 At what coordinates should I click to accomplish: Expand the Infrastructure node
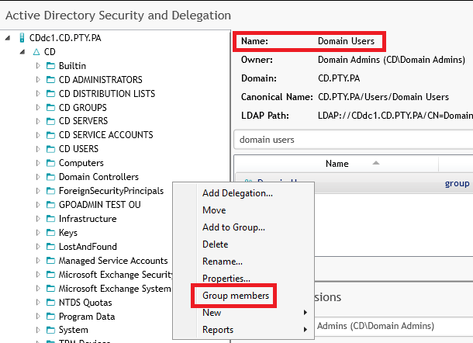(38, 219)
